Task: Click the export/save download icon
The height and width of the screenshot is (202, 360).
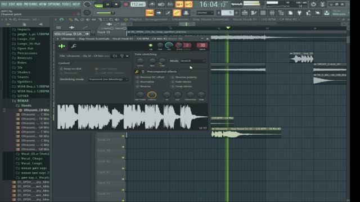Action: coord(326,13)
